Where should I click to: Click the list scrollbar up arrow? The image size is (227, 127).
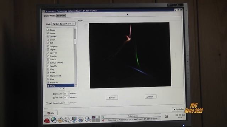[x=75, y=28]
